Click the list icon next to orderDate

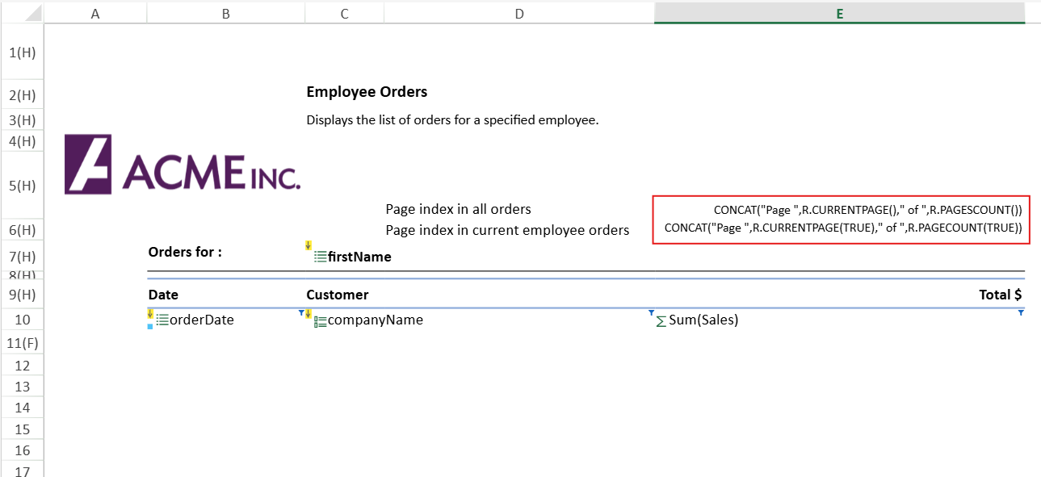click(x=162, y=320)
